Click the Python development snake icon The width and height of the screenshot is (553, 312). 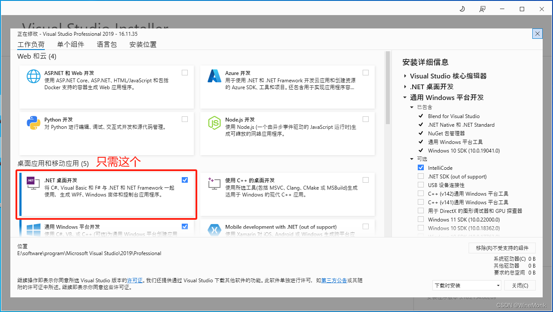point(34,123)
